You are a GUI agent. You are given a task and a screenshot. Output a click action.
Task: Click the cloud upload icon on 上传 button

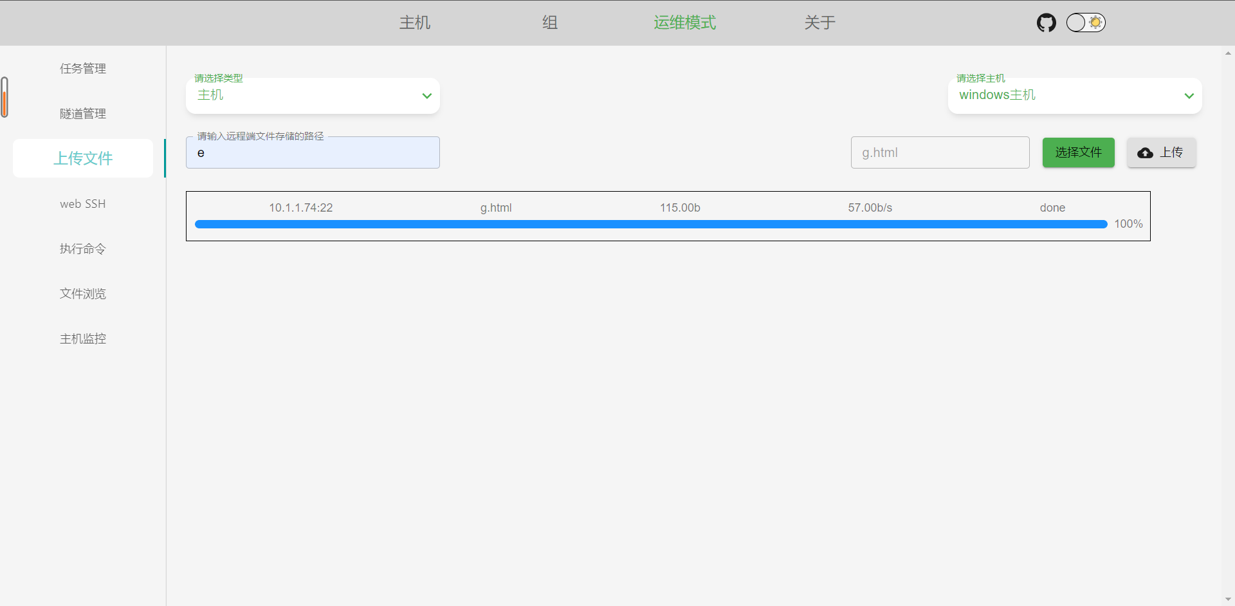point(1146,153)
